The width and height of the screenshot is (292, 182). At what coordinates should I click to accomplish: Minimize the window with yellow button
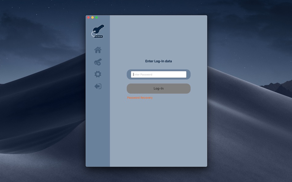(x=93, y=17)
